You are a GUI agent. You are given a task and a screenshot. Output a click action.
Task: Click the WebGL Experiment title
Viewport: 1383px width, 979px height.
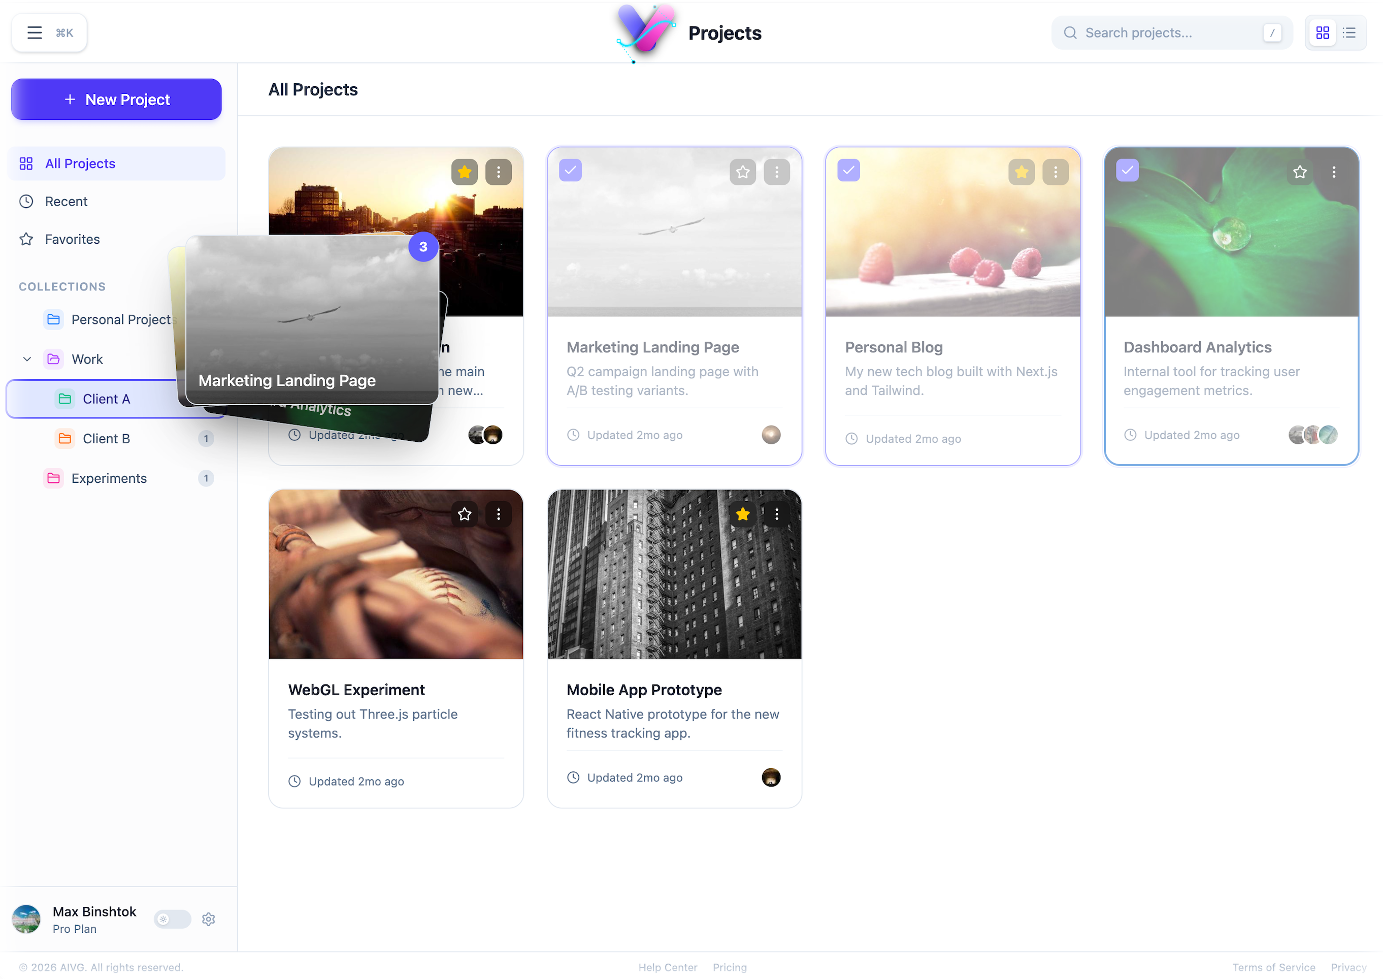356,689
